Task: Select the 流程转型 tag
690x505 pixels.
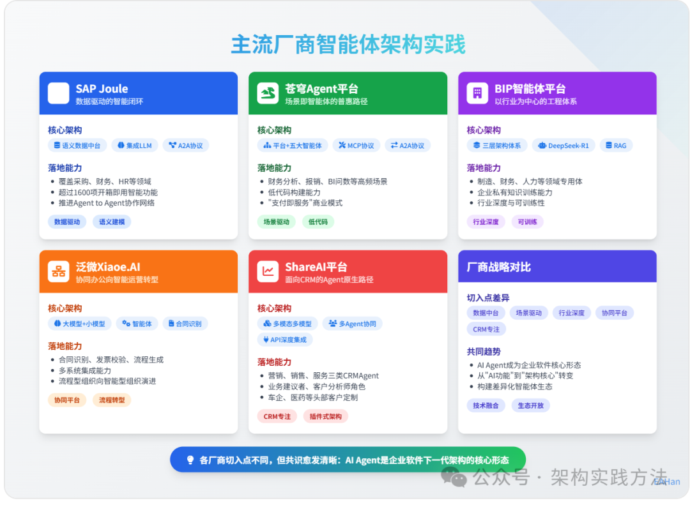Action: tap(112, 400)
